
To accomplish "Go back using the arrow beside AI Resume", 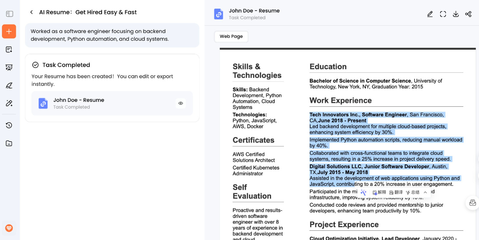I will pyautogui.click(x=32, y=12).
